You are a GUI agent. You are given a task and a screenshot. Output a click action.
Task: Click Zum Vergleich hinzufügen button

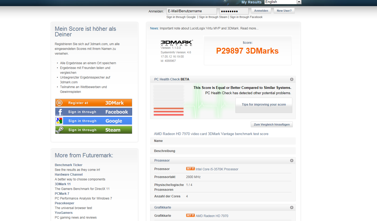pyautogui.click(x=272, y=124)
